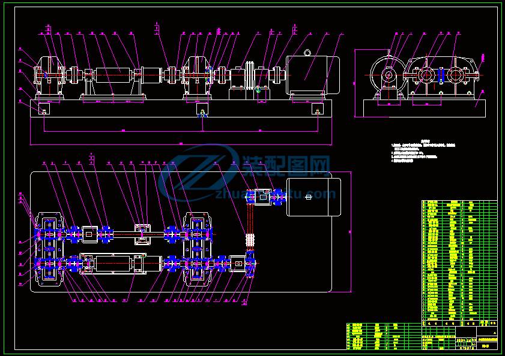Click the title block at the sheet's bottom-right corner
The height and width of the screenshot is (356, 505).
[460, 337]
